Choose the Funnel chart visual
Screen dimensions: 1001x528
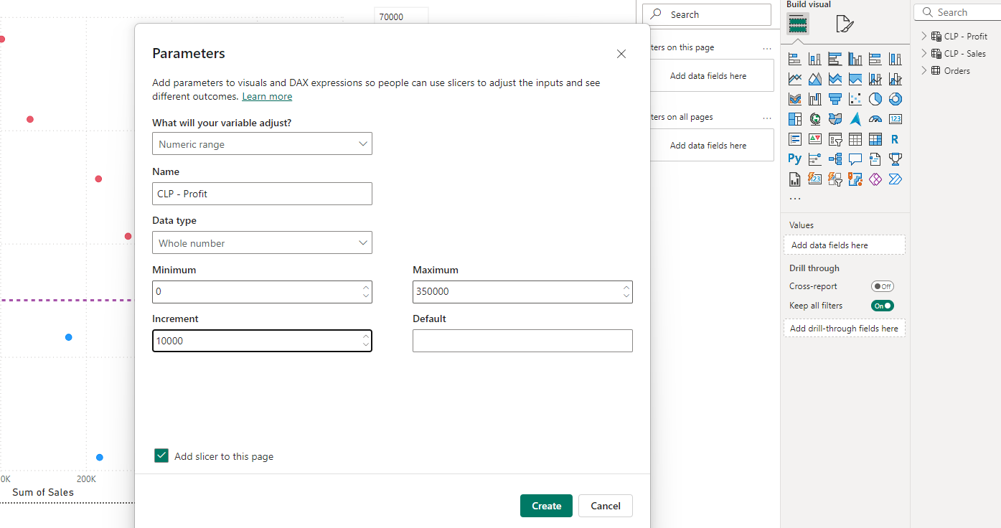(835, 99)
